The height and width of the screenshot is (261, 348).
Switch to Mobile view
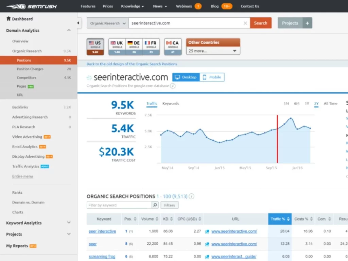point(212,77)
